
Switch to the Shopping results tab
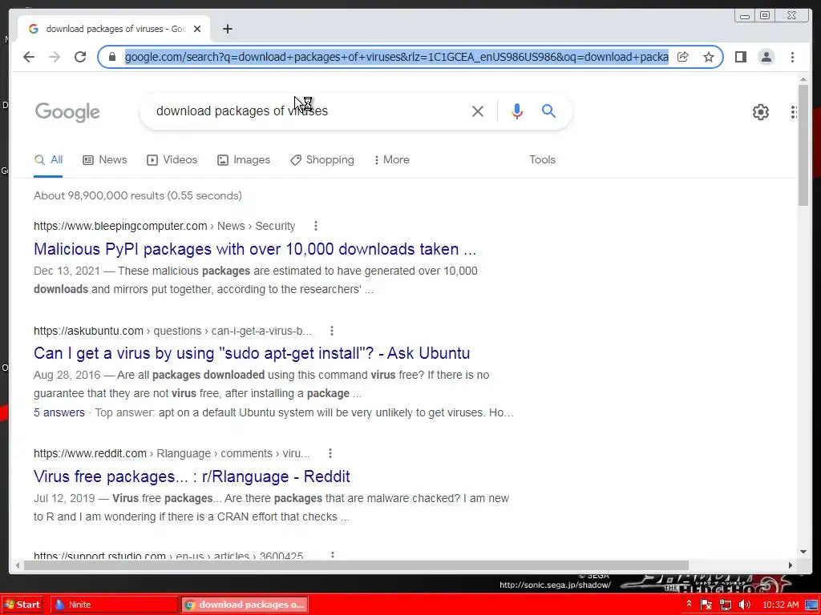click(x=322, y=160)
